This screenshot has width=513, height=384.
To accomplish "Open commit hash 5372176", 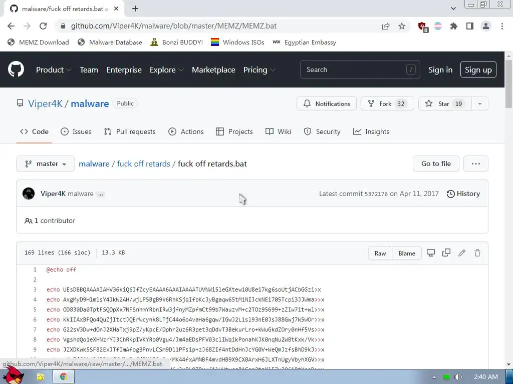I will click(x=376, y=194).
